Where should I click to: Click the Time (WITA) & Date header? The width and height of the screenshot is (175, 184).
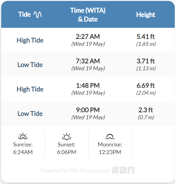click(88, 15)
